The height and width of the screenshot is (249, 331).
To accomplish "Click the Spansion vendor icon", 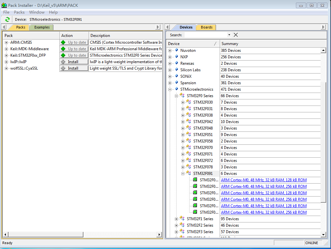I will coord(177,82).
